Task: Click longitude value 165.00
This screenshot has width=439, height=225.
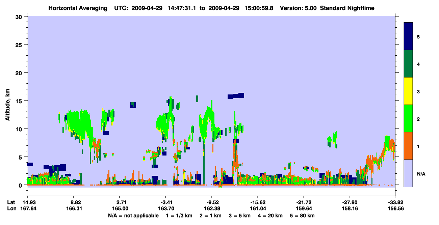Action: click(120, 208)
